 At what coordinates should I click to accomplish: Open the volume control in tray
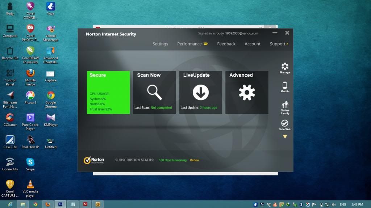(334, 204)
